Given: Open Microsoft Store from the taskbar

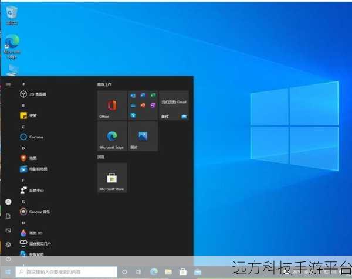Looking at the screenshot, I should pos(183,272).
